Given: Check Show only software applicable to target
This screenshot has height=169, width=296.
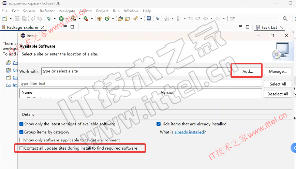Looking at the screenshot, I should pos(21,140).
